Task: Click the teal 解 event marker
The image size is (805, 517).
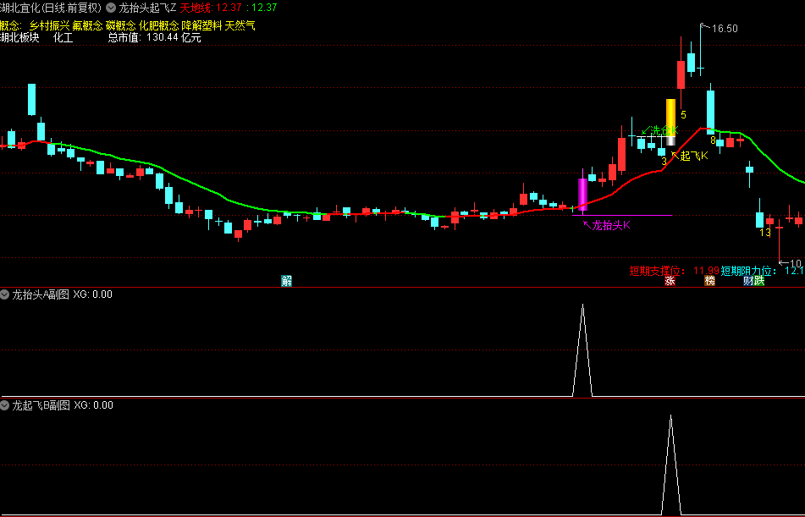Action: point(286,280)
